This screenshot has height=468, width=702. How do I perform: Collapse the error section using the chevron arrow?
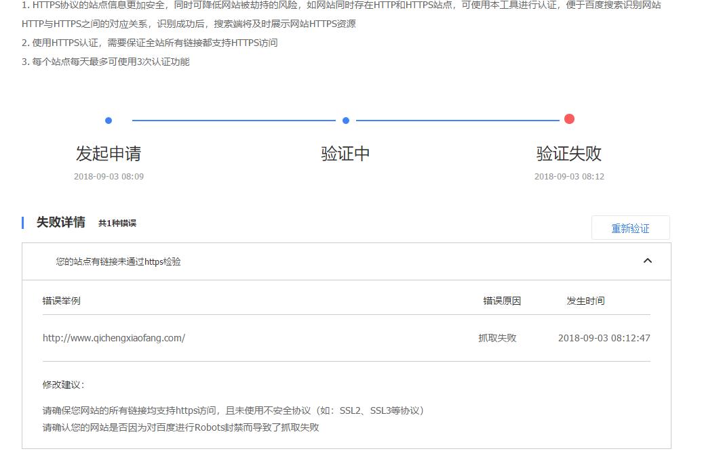pos(648,260)
